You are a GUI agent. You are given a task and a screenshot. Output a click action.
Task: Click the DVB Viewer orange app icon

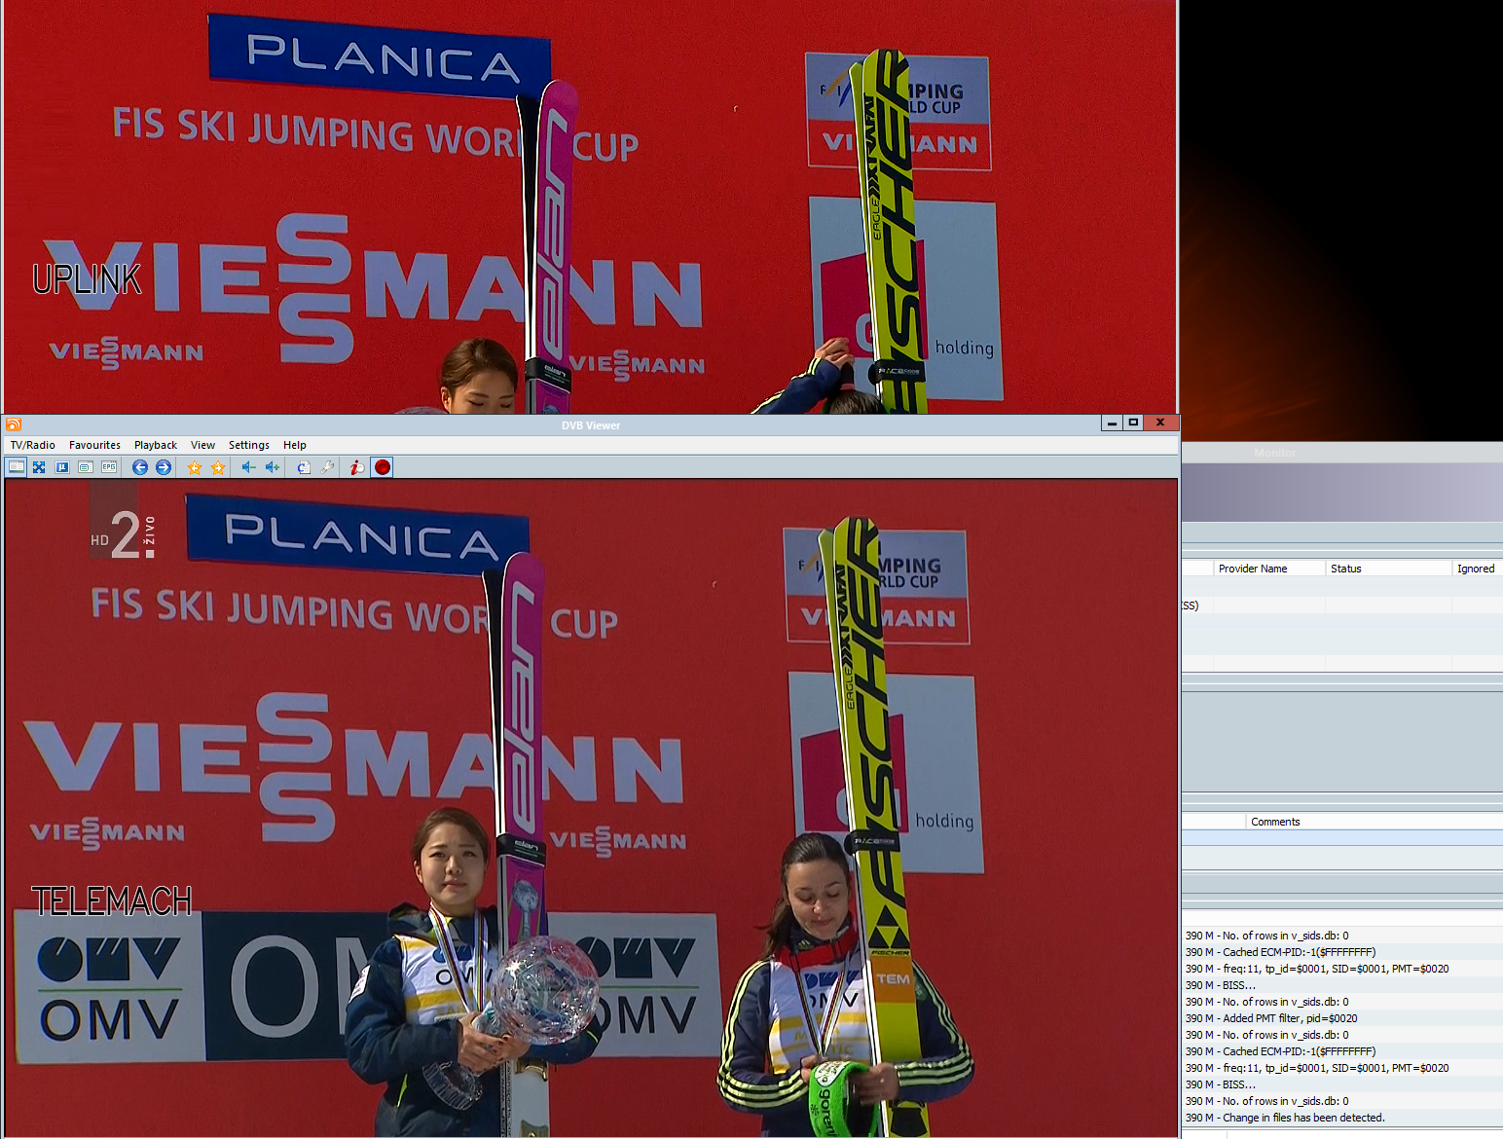click(14, 424)
